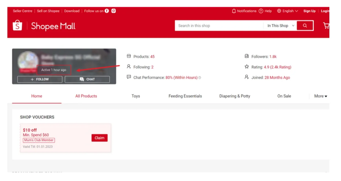Click the search in this shop field
This screenshot has width=341, height=181.
[219, 26]
